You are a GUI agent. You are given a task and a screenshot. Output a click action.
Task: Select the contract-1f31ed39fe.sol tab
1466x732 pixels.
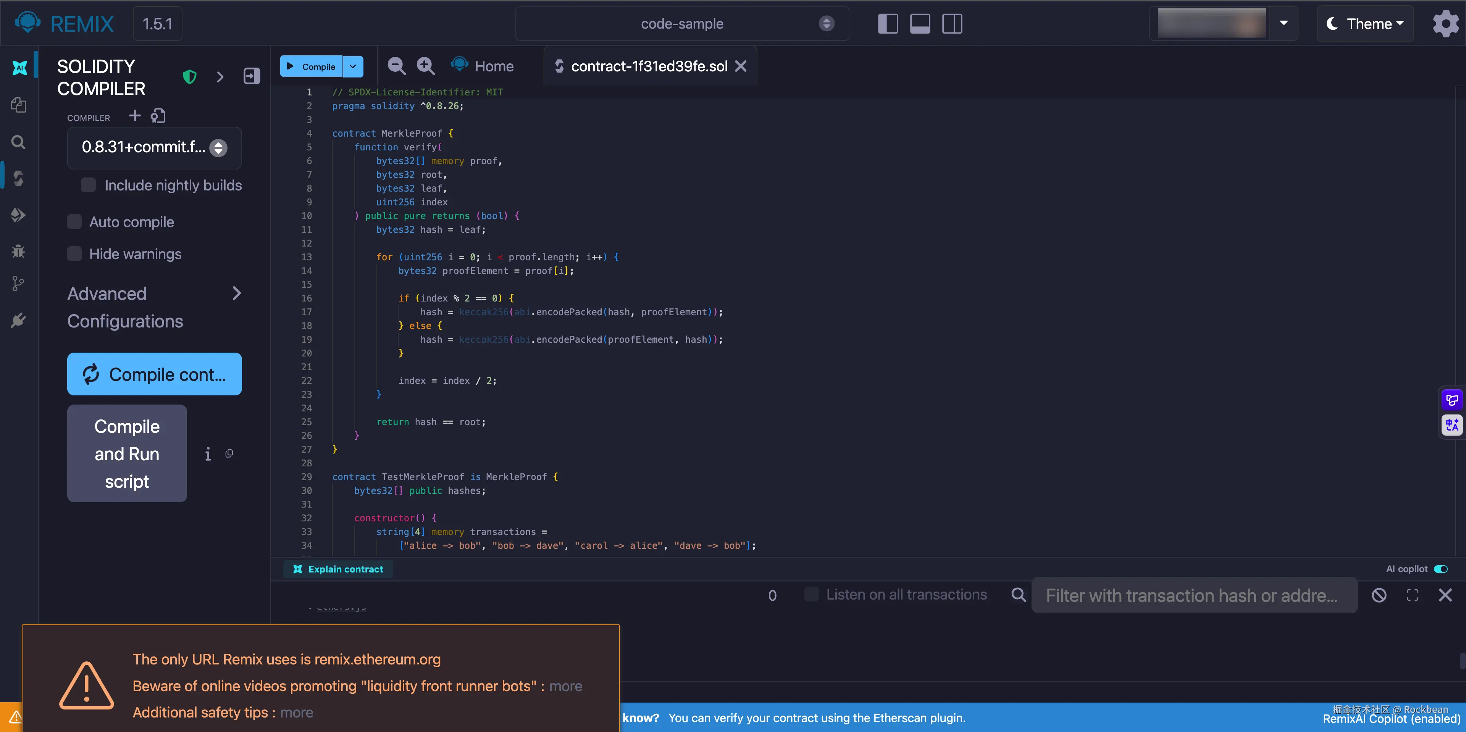[648, 66]
